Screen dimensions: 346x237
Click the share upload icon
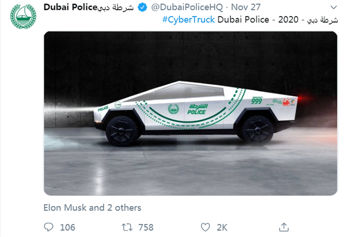pos(284,227)
